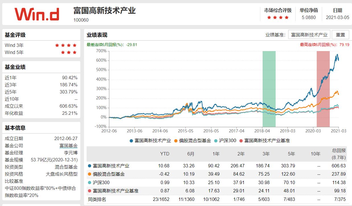Click 偏股混合型基金 1年 value 39.49
The width and height of the screenshot is (352, 206).
coord(214,174)
